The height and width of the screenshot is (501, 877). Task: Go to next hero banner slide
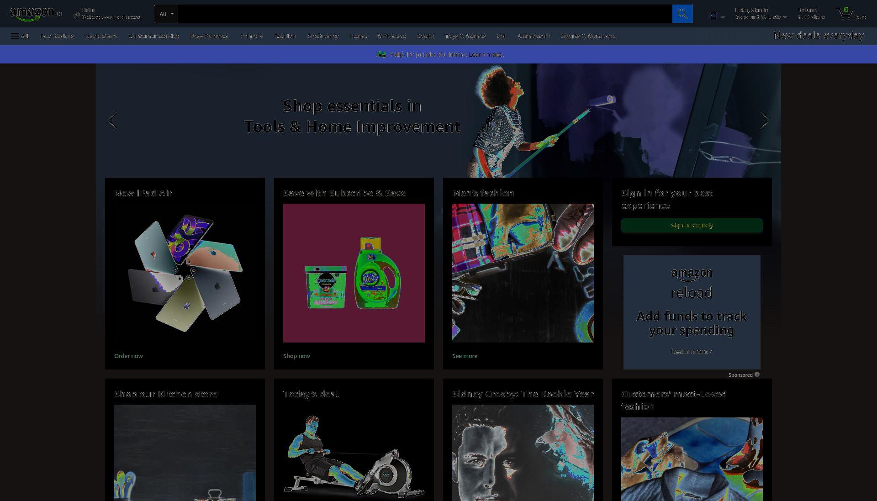pyautogui.click(x=765, y=121)
